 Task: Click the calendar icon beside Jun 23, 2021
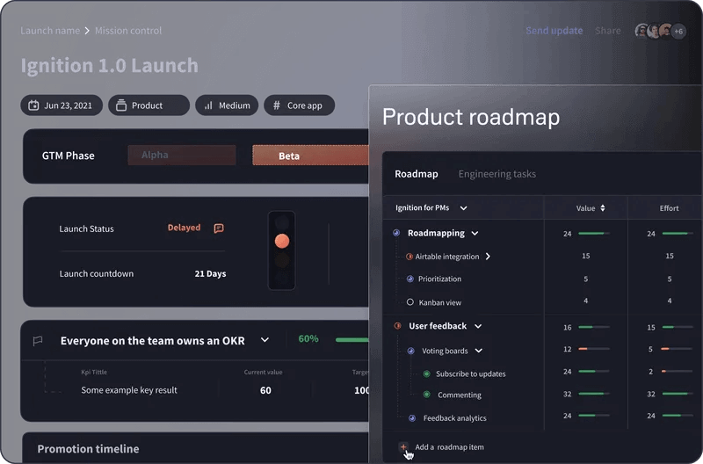click(x=33, y=105)
